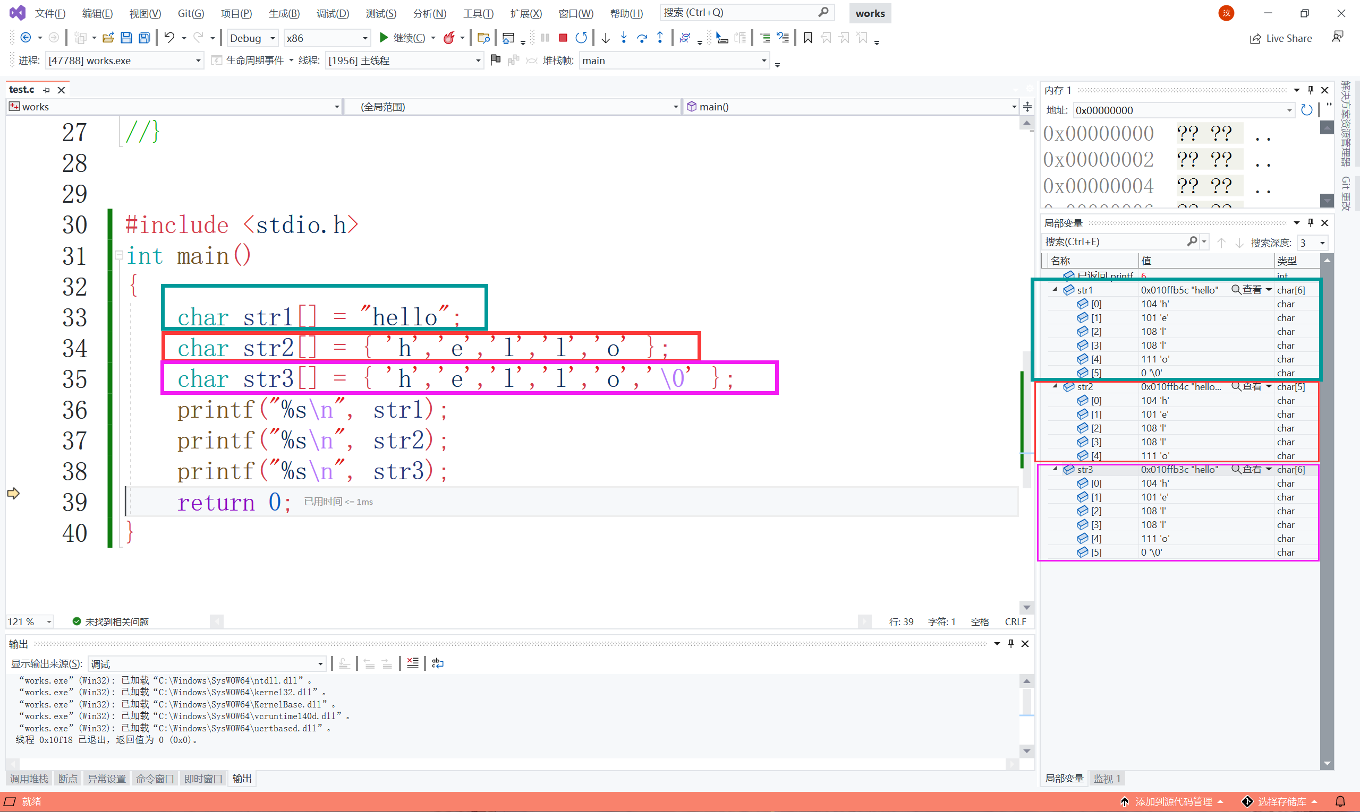Click the editor vertical scrollbar down arrow
Screen dimensions: 1360x812
tap(1026, 607)
